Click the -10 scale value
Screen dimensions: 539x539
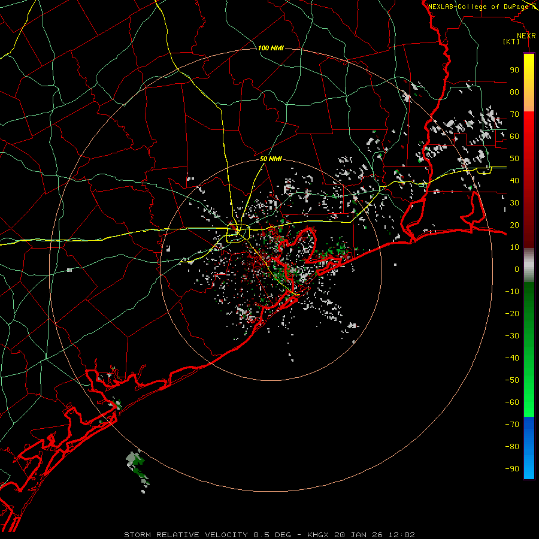[512, 292]
